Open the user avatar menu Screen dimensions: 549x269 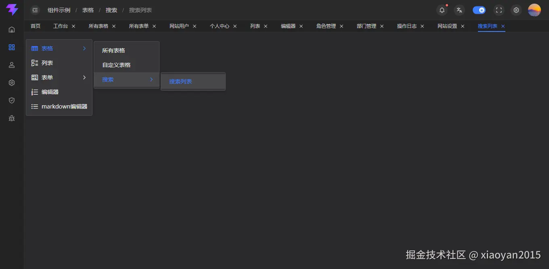534,10
